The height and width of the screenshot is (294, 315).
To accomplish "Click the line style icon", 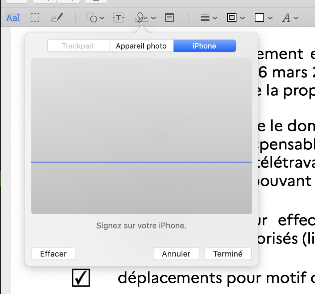I will pyautogui.click(x=205, y=18).
